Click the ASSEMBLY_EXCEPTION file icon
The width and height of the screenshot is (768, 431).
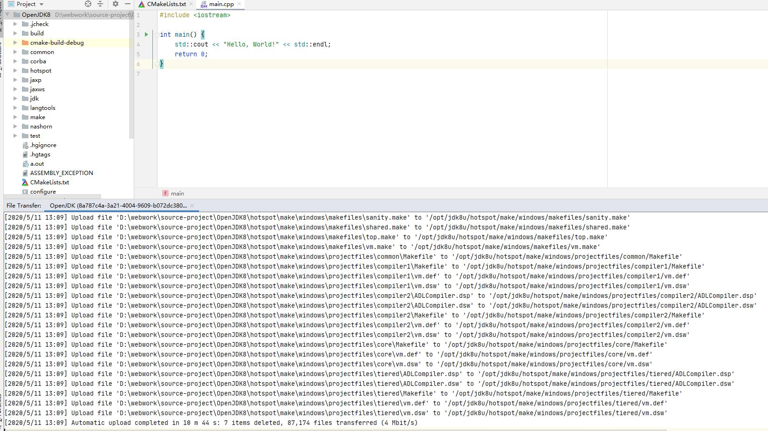point(25,173)
